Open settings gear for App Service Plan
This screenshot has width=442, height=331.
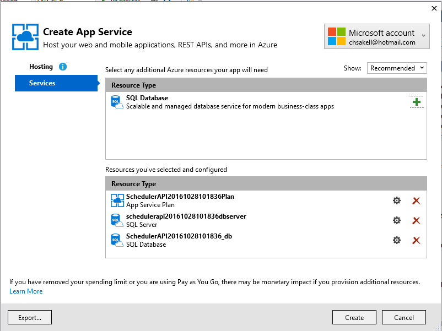pos(396,200)
